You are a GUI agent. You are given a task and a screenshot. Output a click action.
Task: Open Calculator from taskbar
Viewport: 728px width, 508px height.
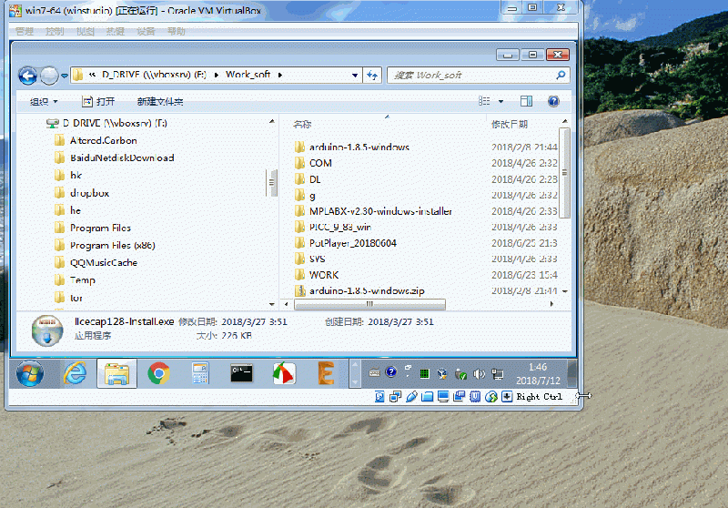[x=200, y=373]
